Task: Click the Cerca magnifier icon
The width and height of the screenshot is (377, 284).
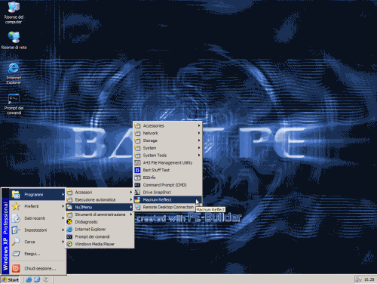Action: pos(16,242)
